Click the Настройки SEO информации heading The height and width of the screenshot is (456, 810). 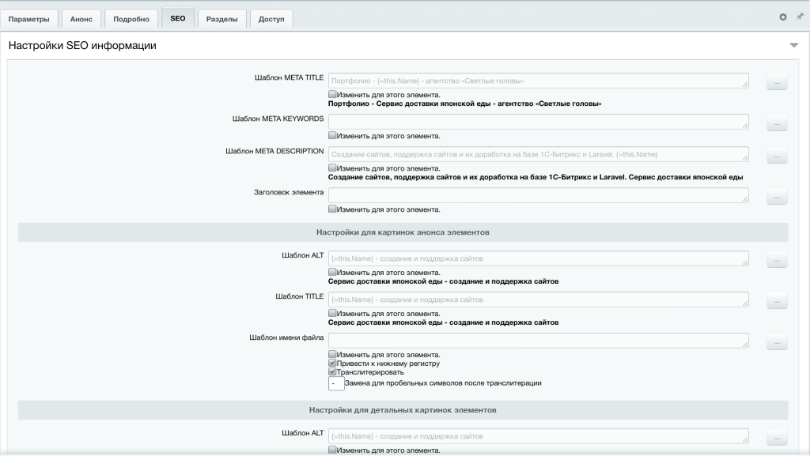pyautogui.click(x=82, y=45)
